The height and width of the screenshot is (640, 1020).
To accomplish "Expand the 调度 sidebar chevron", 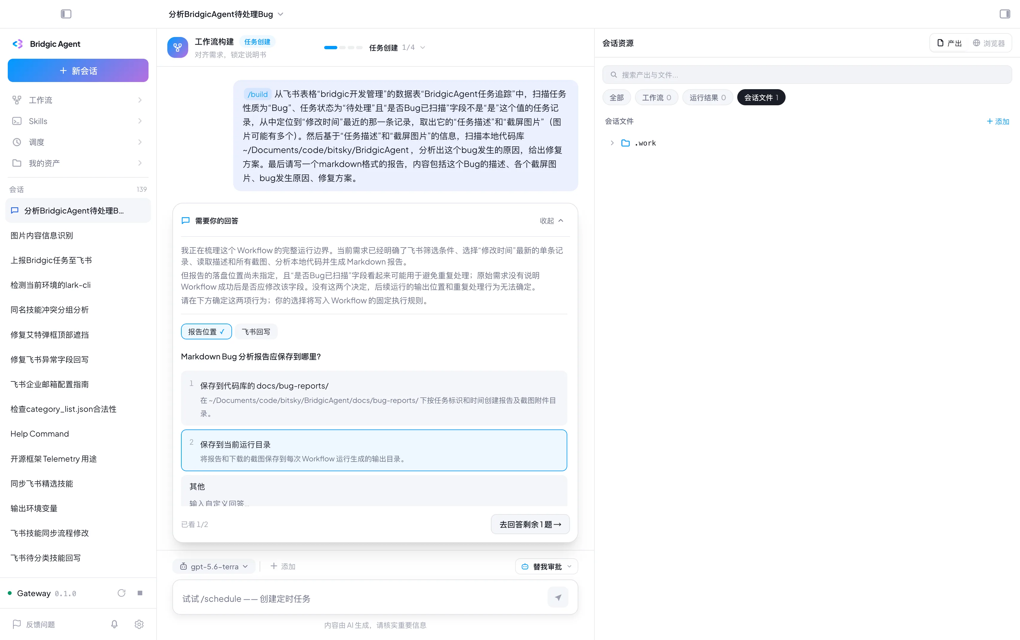I will click(x=140, y=142).
